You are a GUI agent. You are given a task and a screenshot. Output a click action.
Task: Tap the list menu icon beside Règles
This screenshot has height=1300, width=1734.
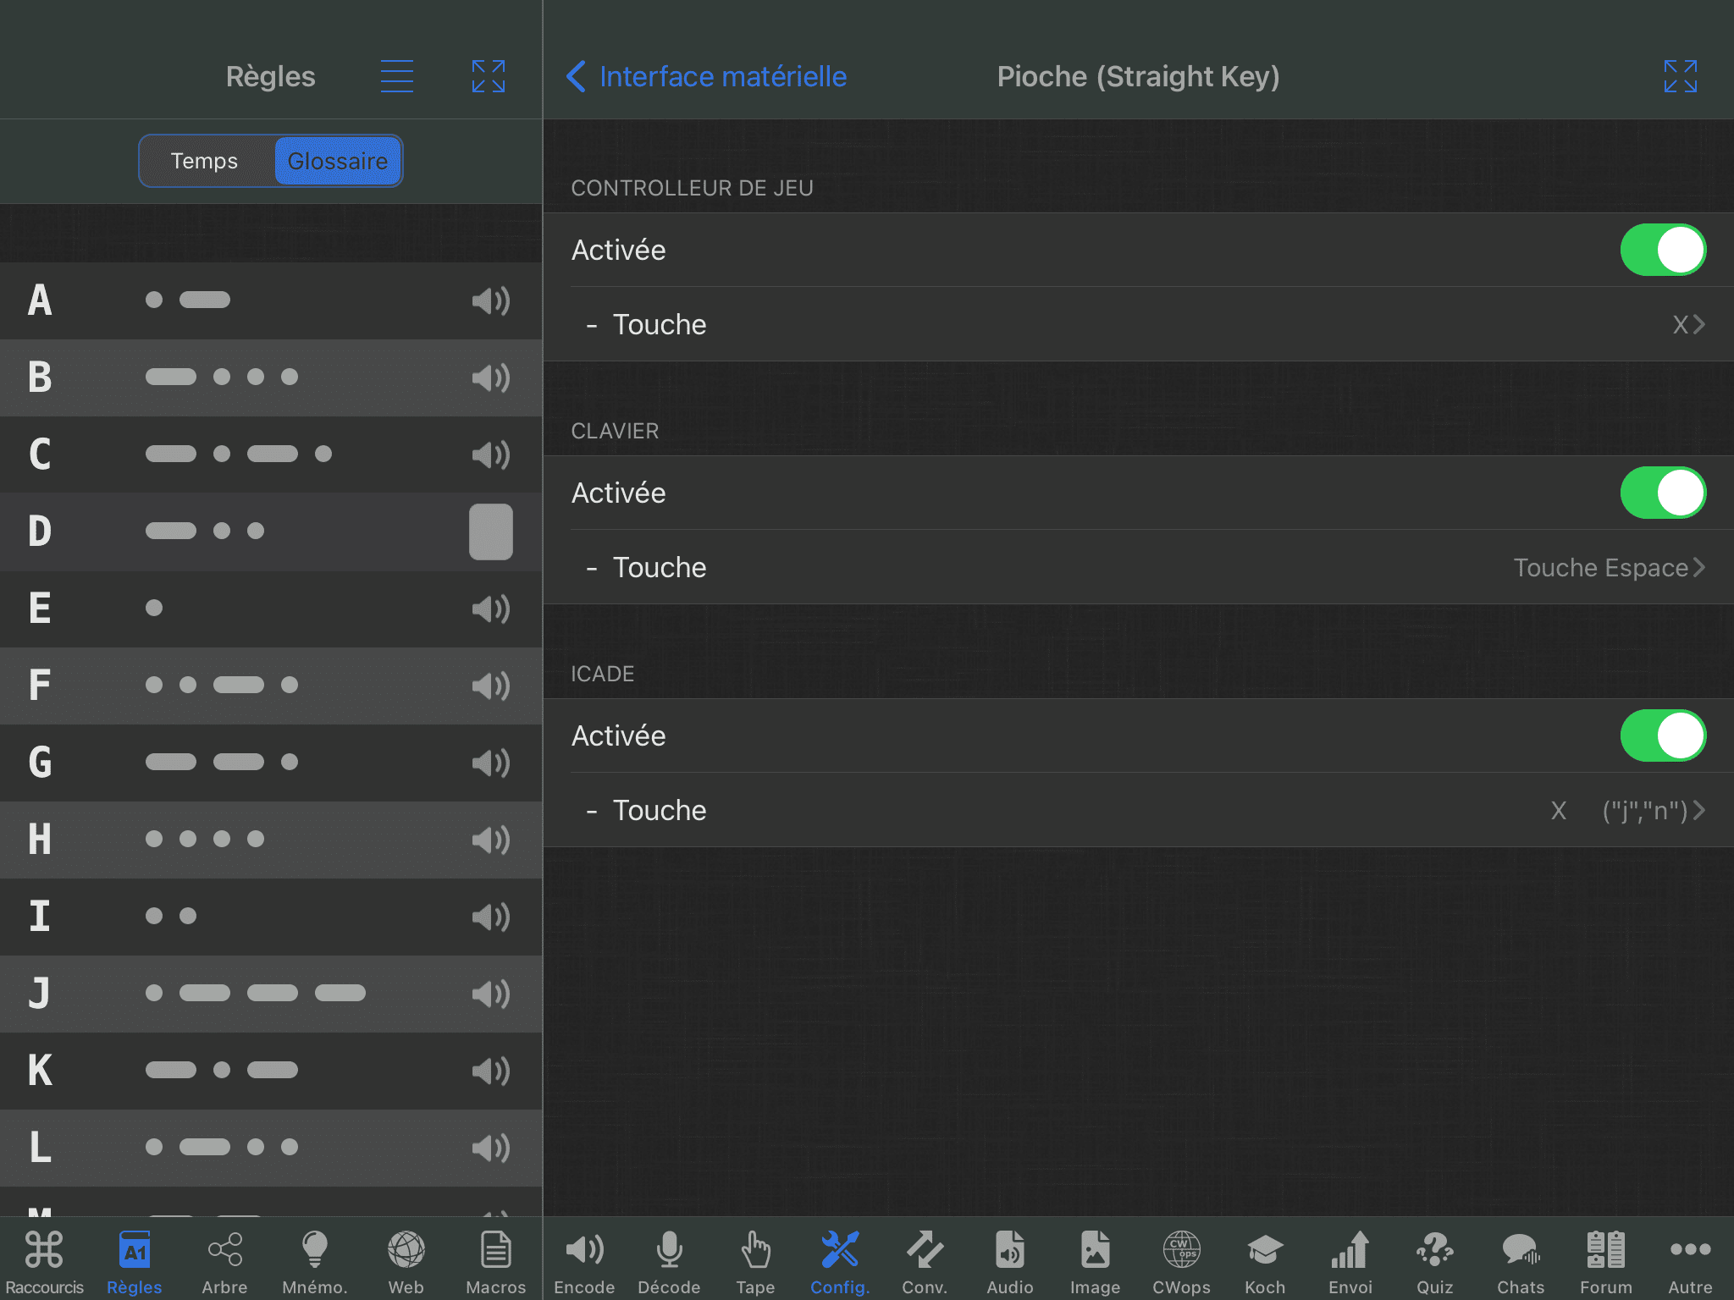point(396,76)
